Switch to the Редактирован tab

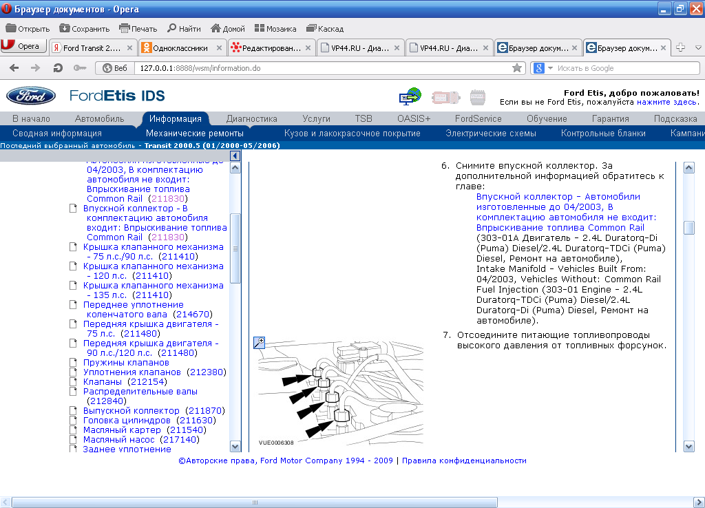point(271,47)
